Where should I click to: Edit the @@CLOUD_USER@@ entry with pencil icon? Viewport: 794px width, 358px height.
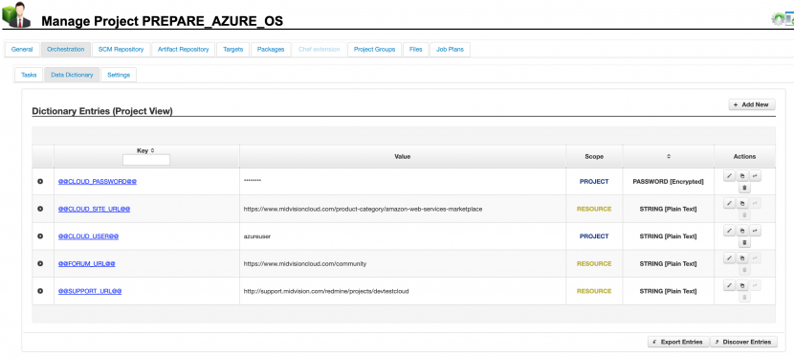click(x=729, y=231)
